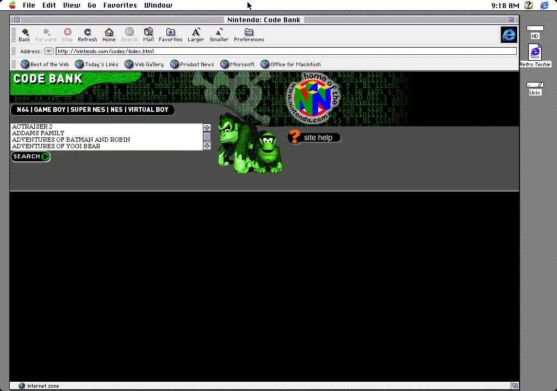Open the Retro Techie desktop icon

pos(535,54)
